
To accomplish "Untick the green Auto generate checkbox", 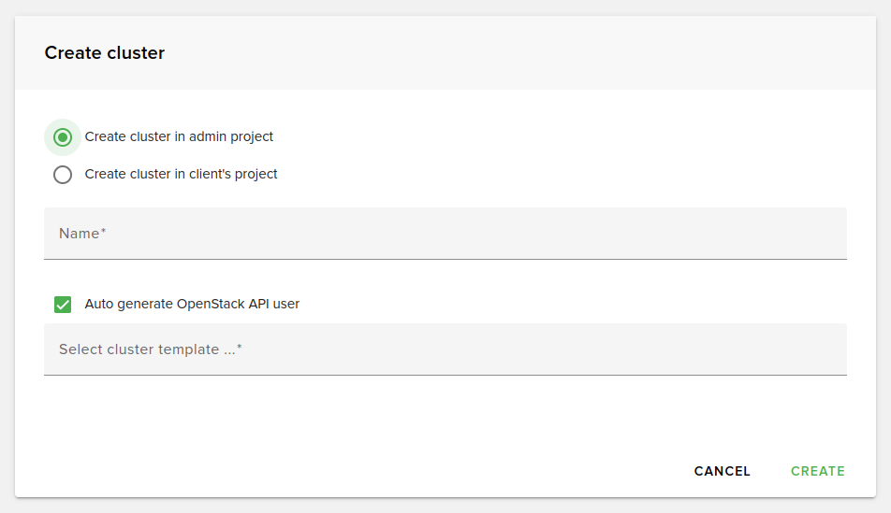I will [63, 305].
